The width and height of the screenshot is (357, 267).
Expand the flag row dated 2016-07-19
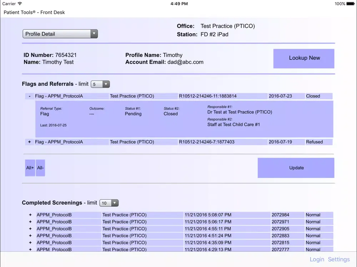(29, 142)
